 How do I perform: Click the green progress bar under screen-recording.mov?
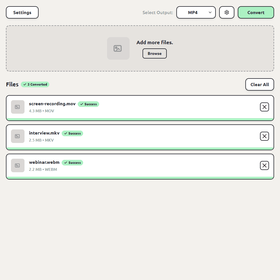[140, 119]
